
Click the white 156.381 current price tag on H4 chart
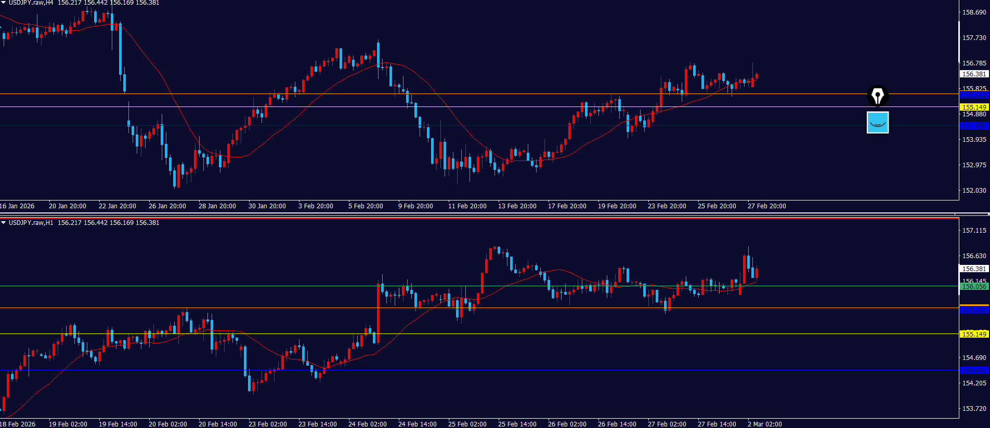tap(974, 74)
